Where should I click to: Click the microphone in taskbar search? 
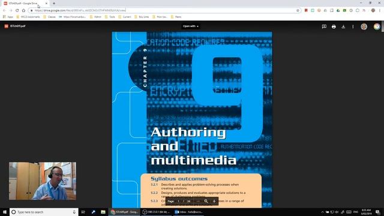click(74, 212)
